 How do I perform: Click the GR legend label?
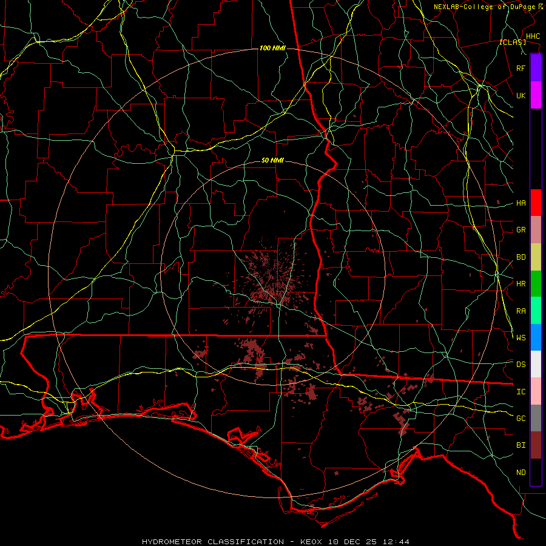pyautogui.click(x=521, y=230)
